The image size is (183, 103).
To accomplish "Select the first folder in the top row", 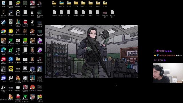I will click(x=54, y=4).
